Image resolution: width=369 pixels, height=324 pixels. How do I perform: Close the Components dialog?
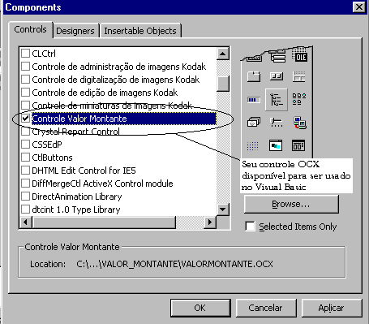click(x=359, y=7)
